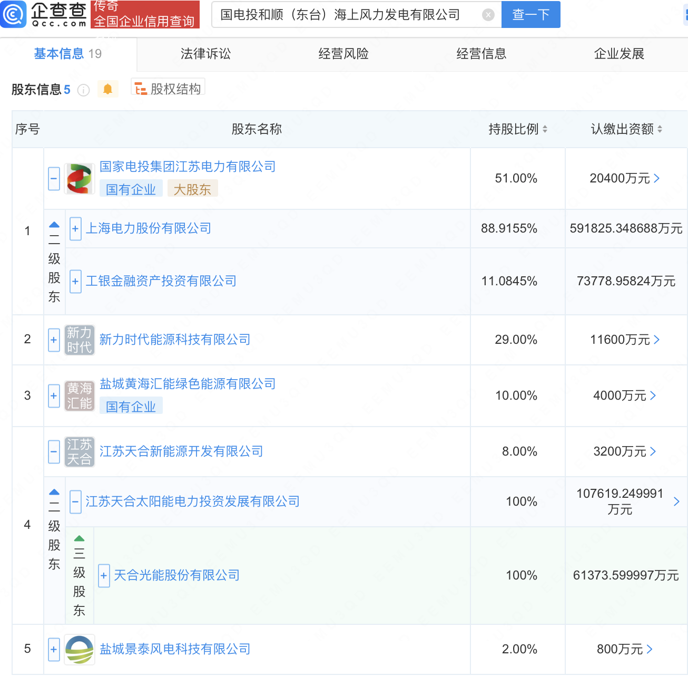Open the 股权结构 equity structure view
This screenshot has width=688, height=676.
coord(168,89)
